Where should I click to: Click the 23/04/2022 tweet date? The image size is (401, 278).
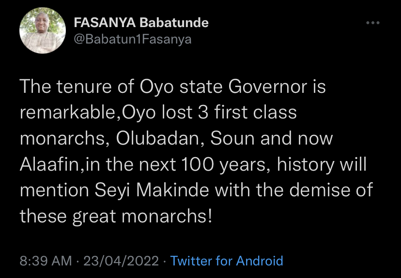click(121, 261)
